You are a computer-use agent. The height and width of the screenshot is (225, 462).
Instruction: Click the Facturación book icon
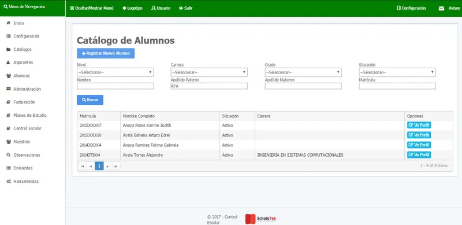9,102
